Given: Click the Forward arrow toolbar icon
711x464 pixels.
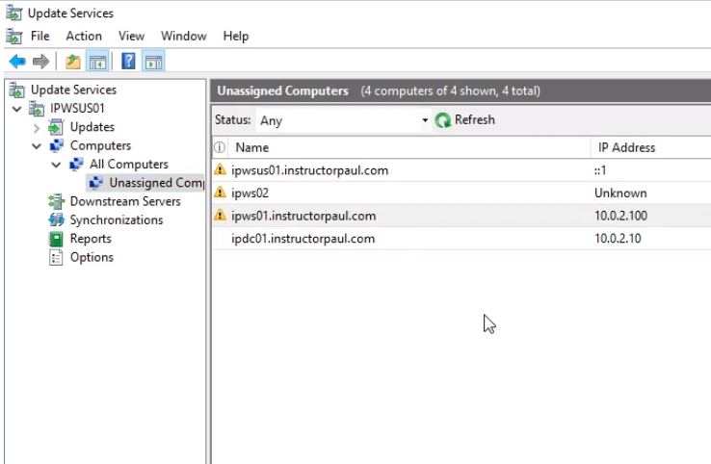Looking at the screenshot, I should coord(40,62).
